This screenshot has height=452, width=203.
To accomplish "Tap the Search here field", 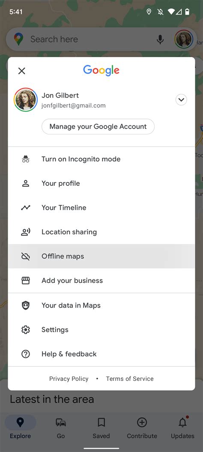I will click(x=101, y=39).
